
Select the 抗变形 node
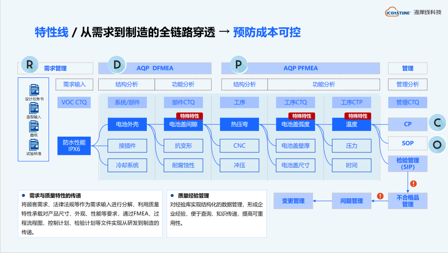[x=183, y=146]
